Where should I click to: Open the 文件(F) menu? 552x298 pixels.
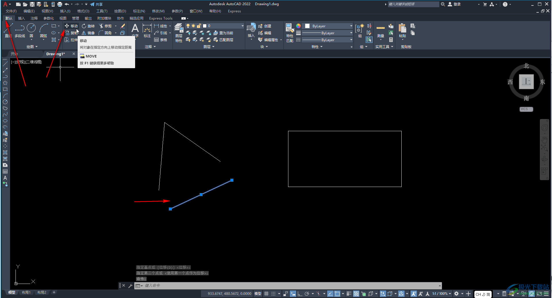(x=11, y=11)
